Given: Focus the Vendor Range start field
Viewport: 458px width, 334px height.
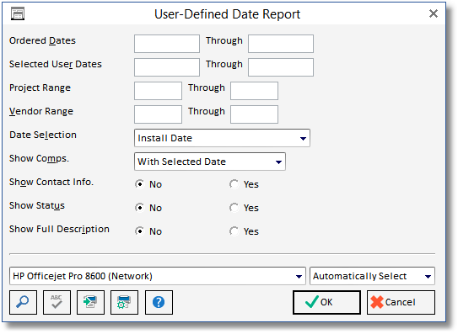Looking at the screenshot, I should tap(158, 114).
